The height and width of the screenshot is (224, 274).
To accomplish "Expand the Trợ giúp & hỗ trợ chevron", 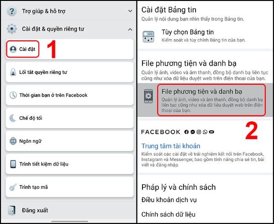I will point(130,11).
